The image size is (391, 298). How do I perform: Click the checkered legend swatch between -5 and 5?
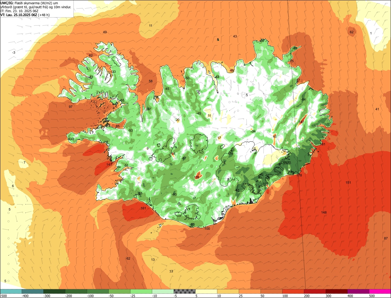(185, 292)
